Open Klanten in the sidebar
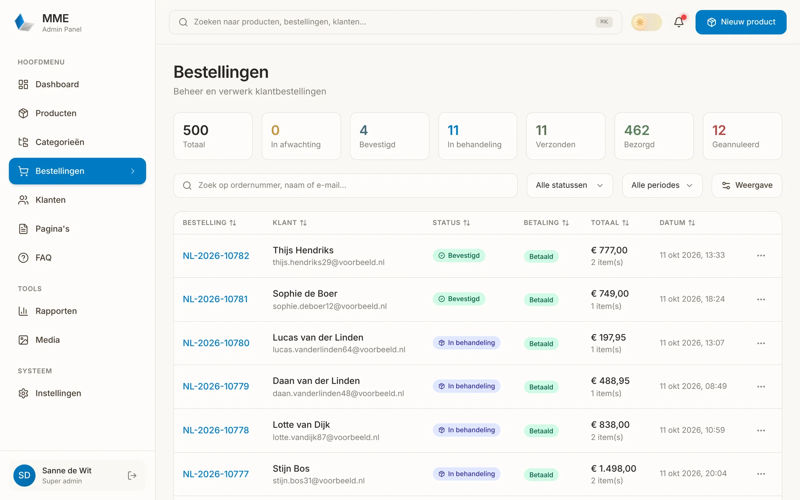Viewport: 800px width, 500px height. [x=77, y=200]
